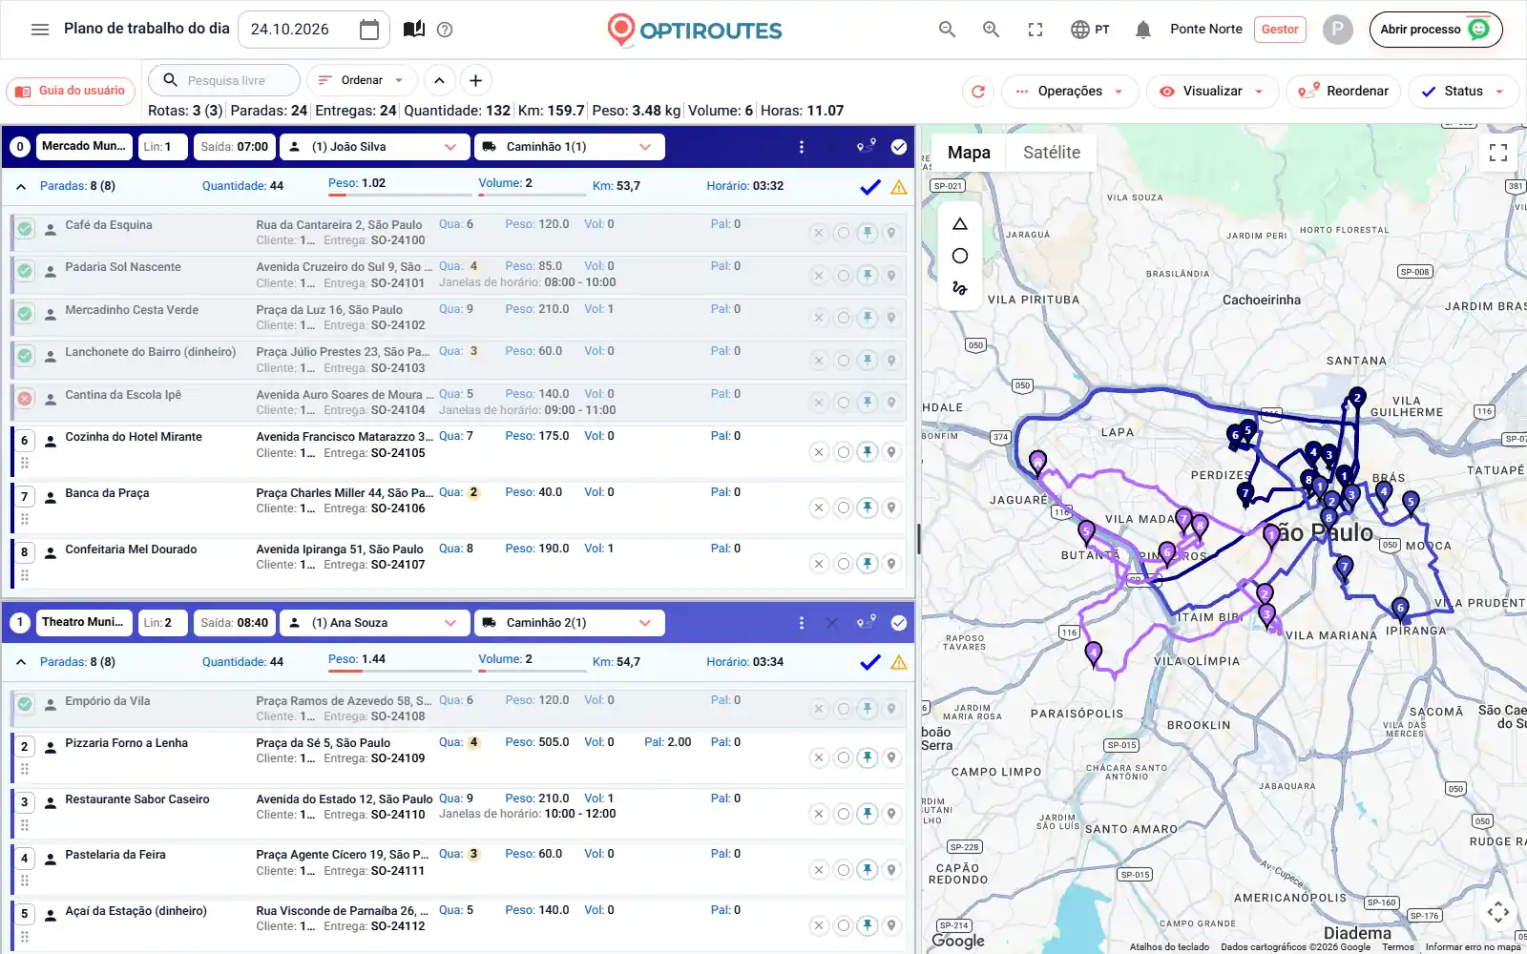Image resolution: width=1527 pixels, height=954 pixels.
Task: Select the freehand drawing tool on map
Action: [x=960, y=287]
